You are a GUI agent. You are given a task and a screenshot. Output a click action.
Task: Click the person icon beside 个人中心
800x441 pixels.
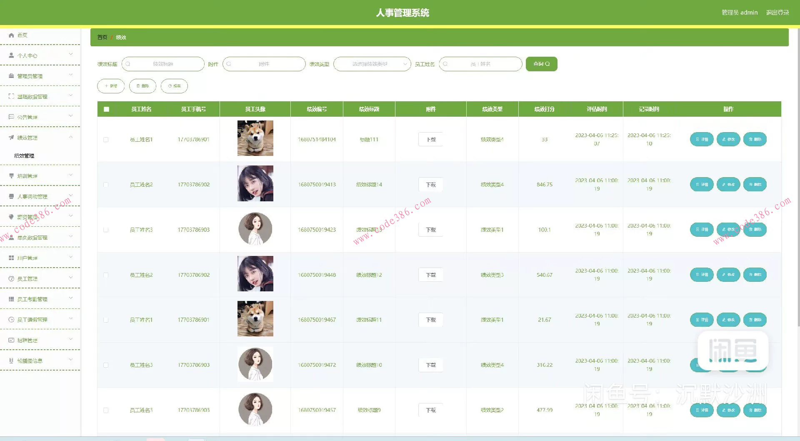pyautogui.click(x=11, y=55)
